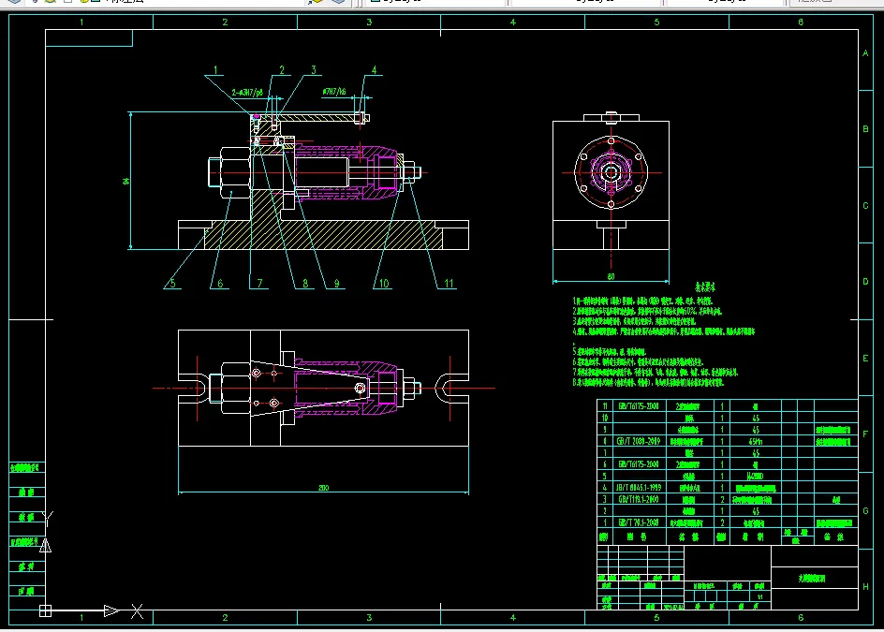Screen dimensions: 884x632
Task: Click the X axis label of the UCS icon
Action: (137, 611)
